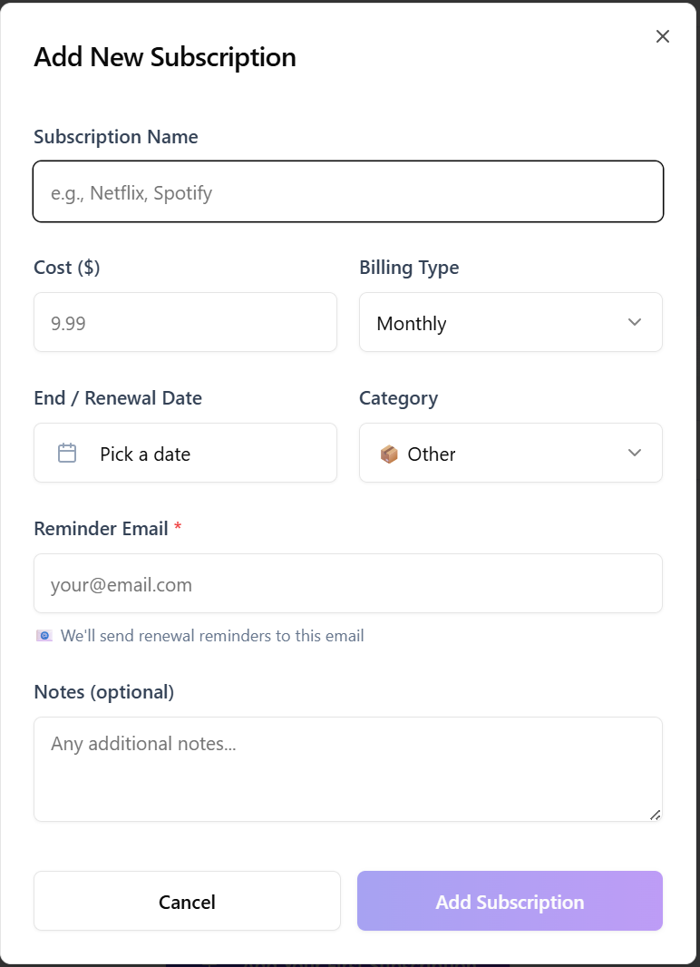
Task: Click the Add New Subscription dialog title
Action: coord(165,56)
